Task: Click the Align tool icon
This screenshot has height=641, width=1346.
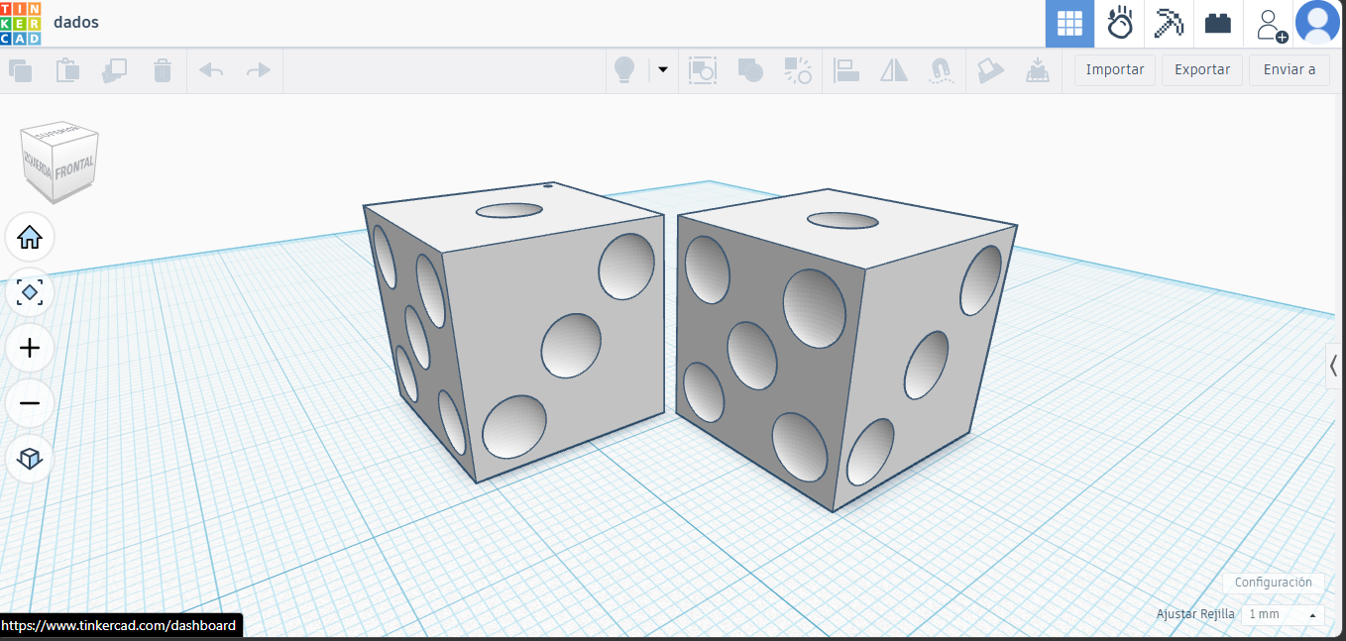Action: 846,70
